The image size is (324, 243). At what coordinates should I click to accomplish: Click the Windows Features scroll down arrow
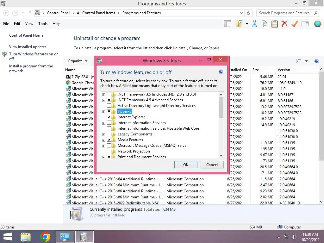(221, 155)
